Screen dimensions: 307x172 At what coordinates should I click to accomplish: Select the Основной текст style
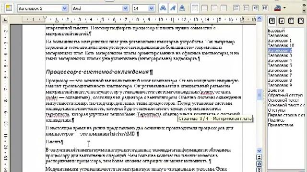[x=283, y=100]
